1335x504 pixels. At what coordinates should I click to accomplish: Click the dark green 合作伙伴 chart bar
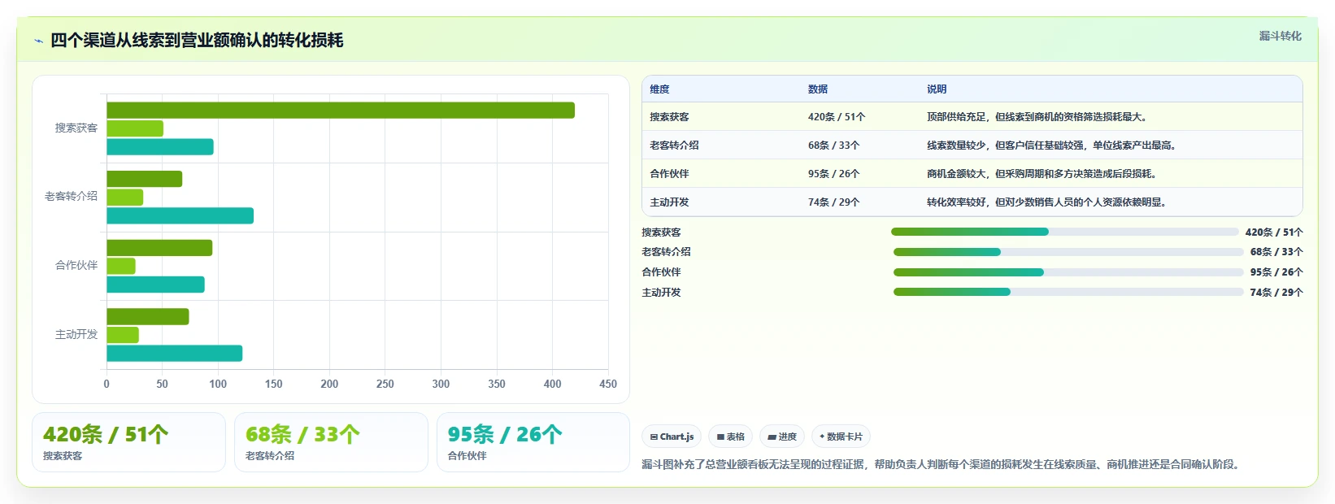[159, 248]
